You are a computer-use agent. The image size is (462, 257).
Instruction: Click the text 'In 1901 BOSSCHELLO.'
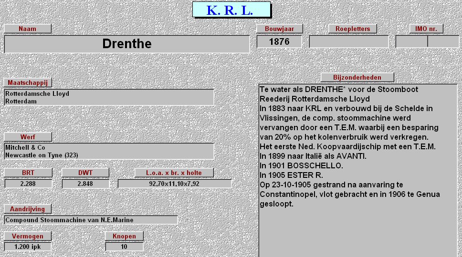pyautogui.click(x=301, y=165)
